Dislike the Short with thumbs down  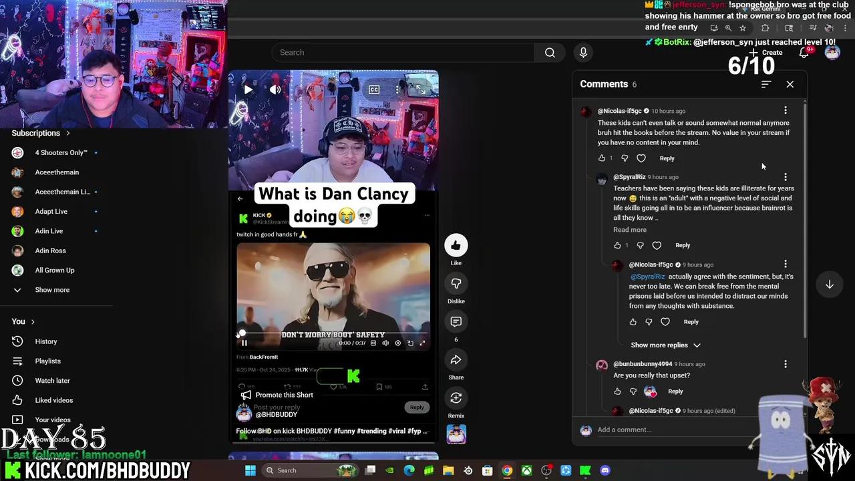(456, 283)
